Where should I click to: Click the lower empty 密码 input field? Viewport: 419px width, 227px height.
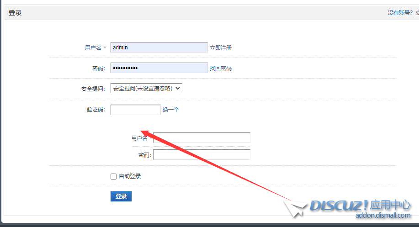click(x=202, y=155)
